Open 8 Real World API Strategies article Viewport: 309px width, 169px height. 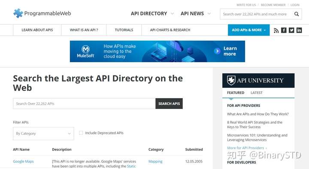(254, 125)
